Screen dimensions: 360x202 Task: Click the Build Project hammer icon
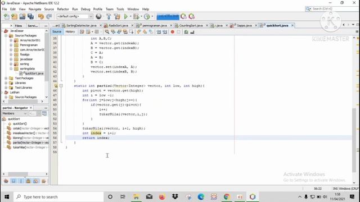109,16
